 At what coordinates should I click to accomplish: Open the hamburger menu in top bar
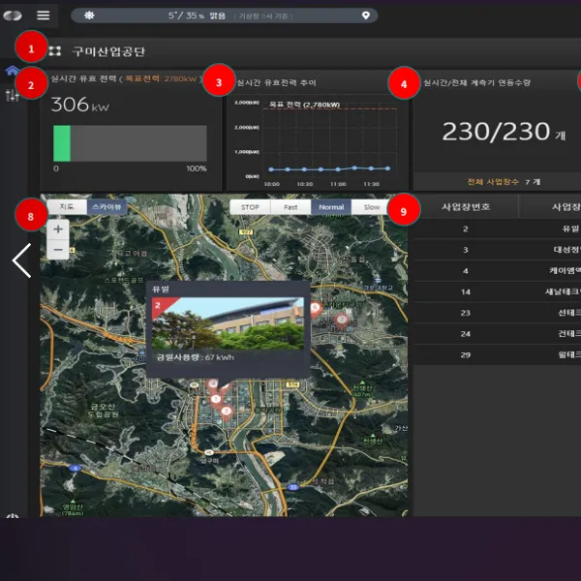coord(43,15)
